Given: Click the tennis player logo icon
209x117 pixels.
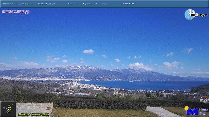Looking at the screenshot, I should (x=8, y=109).
